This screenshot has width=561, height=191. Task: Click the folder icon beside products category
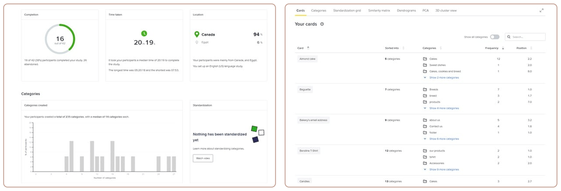(x=425, y=102)
